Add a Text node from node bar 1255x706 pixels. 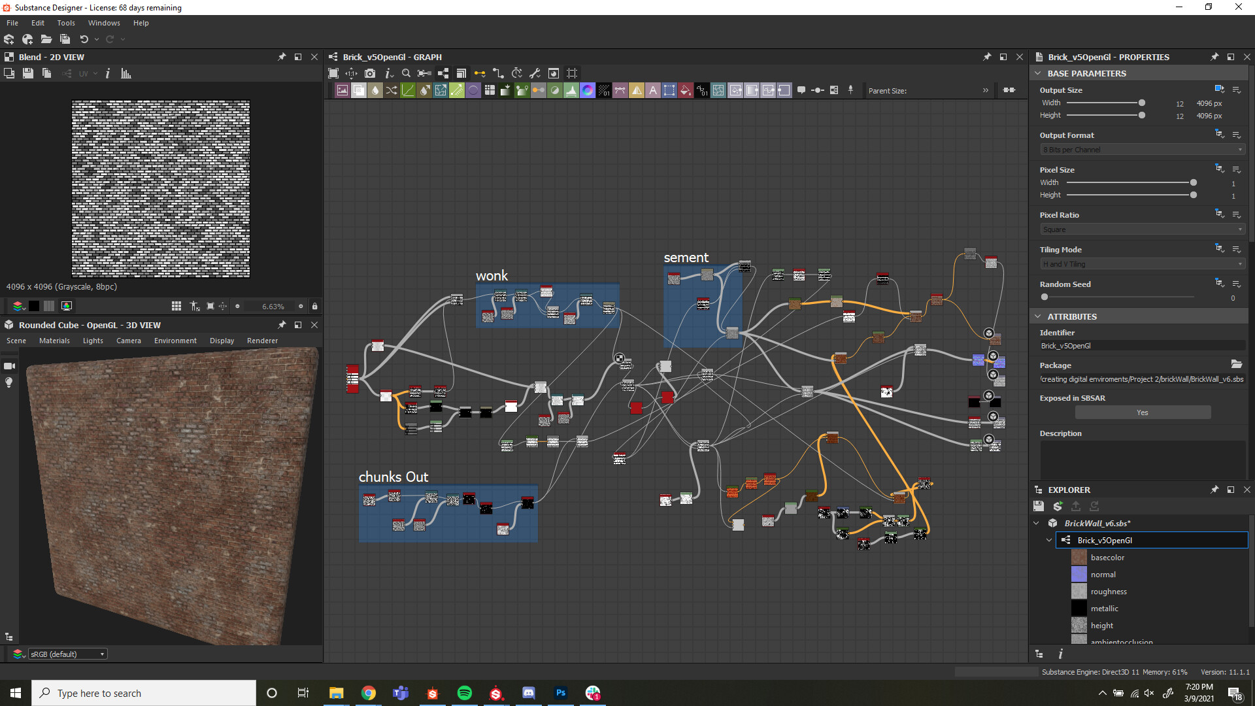tap(652, 91)
